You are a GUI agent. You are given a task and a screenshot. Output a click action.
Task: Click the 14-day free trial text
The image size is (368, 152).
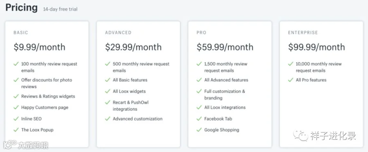(60, 9)
